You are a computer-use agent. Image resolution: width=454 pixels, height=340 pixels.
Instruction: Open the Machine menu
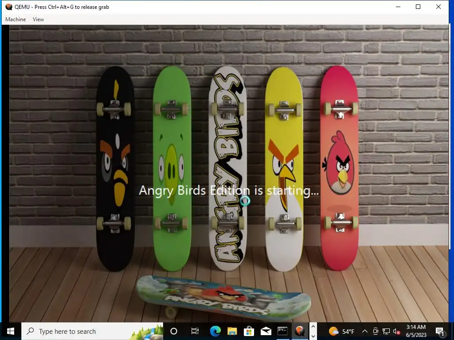point(16,19)
